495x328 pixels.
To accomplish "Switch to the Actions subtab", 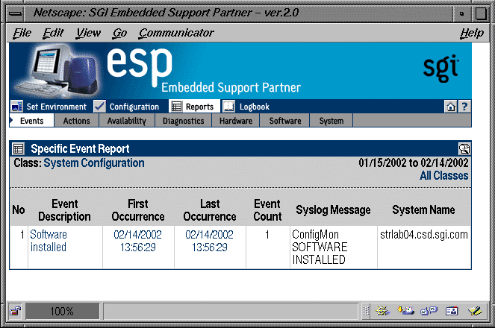I will (x=76, y=121).
